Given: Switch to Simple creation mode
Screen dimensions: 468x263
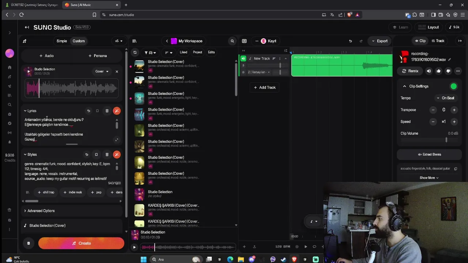Looking at the screenshot, I should coord(62,41).
